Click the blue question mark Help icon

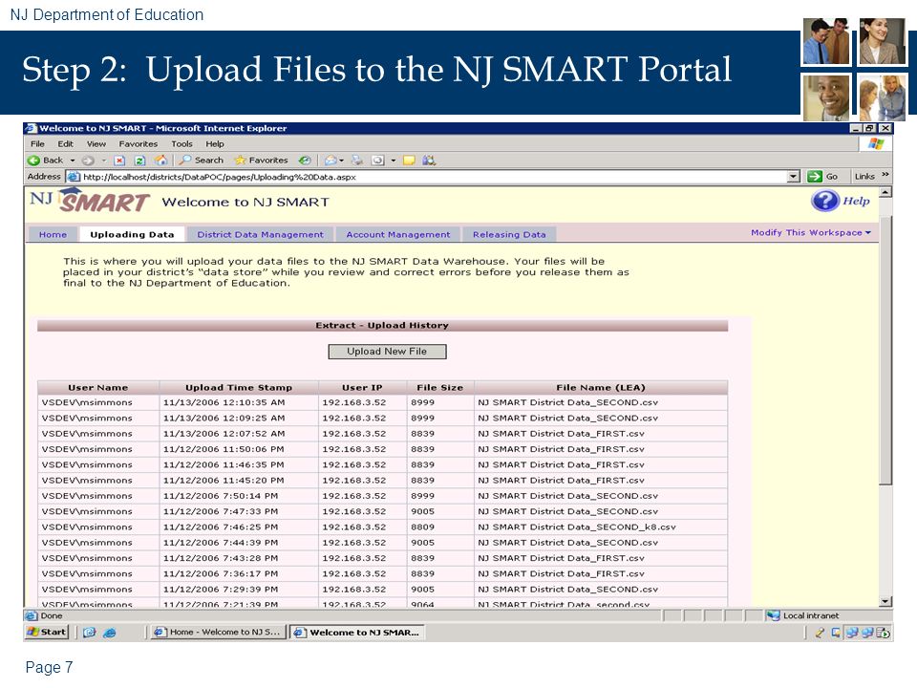(x=824, y=201)
